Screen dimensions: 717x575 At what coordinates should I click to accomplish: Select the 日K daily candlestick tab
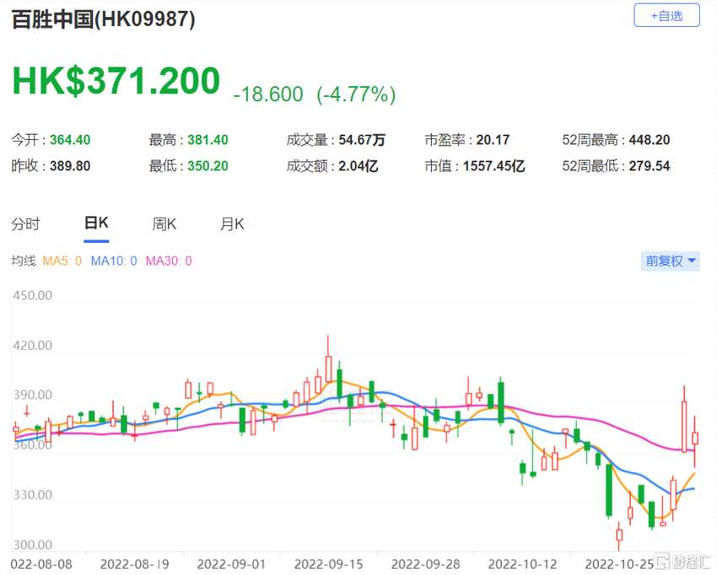pos(96,223)
